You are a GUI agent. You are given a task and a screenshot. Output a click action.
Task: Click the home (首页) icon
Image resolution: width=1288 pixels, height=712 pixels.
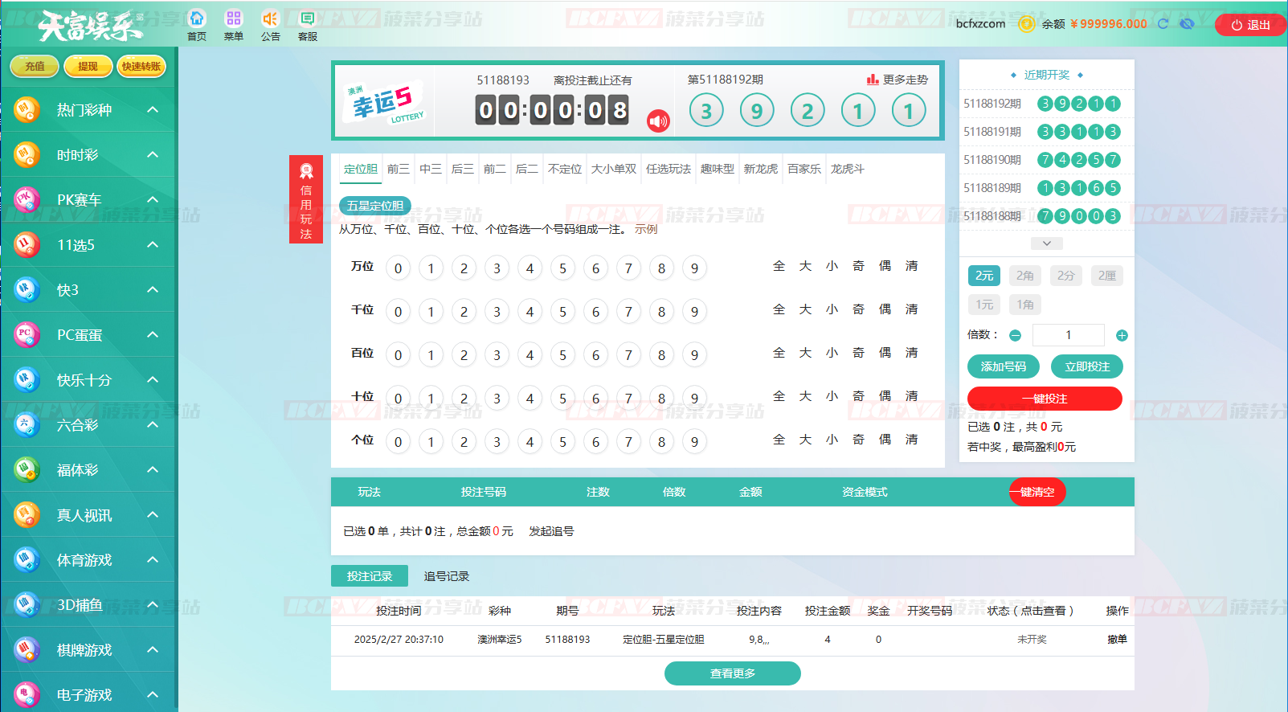[197, 18]
